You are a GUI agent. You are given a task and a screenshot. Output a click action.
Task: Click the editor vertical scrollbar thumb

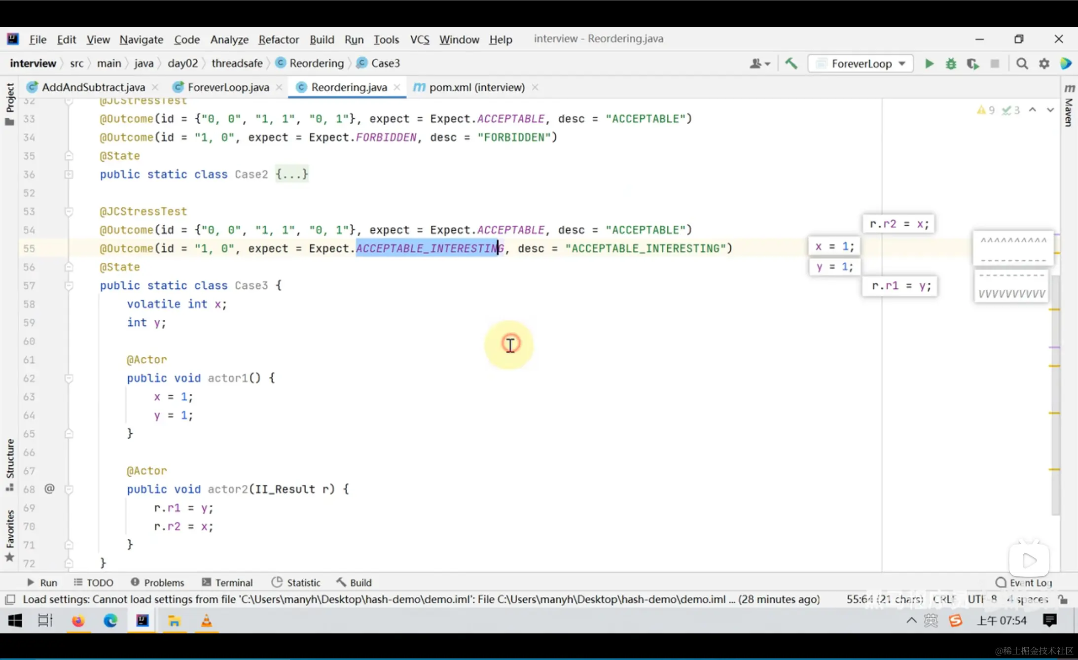pyautogui.click(x=1055, y=394)
